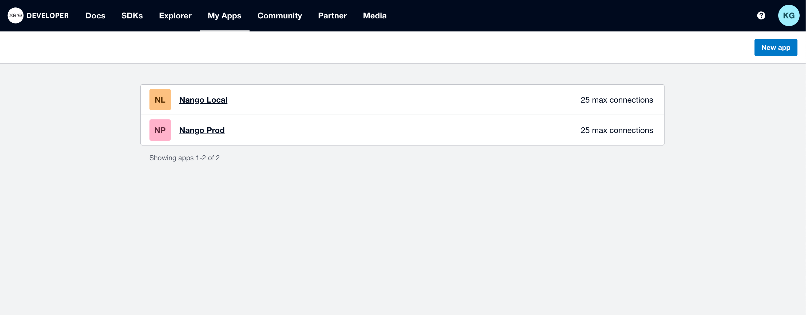The image size is (806, 315).
Task: Open the SDKs menu item
Action: click(132, 16)
